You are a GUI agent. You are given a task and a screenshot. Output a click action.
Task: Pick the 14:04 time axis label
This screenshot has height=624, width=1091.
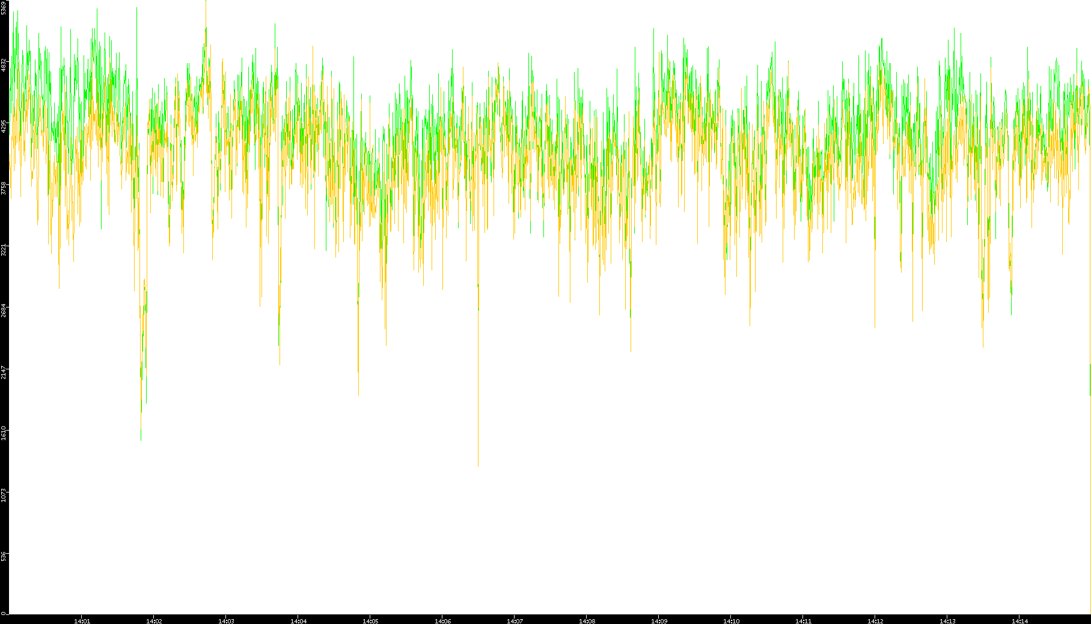(x=298, y=621)
